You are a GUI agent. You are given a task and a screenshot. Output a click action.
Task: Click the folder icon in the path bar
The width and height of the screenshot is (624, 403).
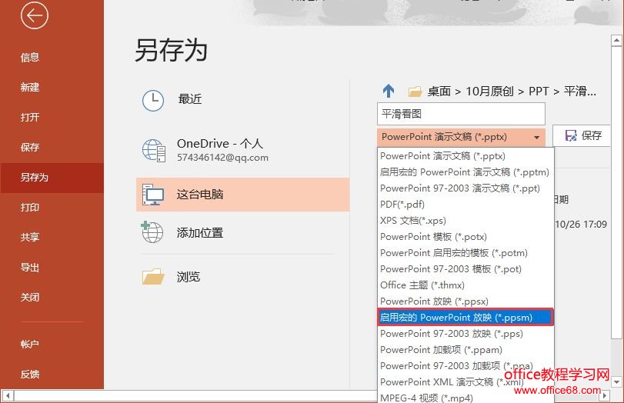pyautogui.click(x=415, y=92)
